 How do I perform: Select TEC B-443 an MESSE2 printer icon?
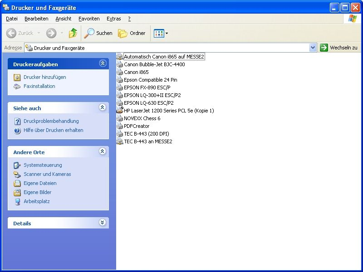tap(120, 141)
